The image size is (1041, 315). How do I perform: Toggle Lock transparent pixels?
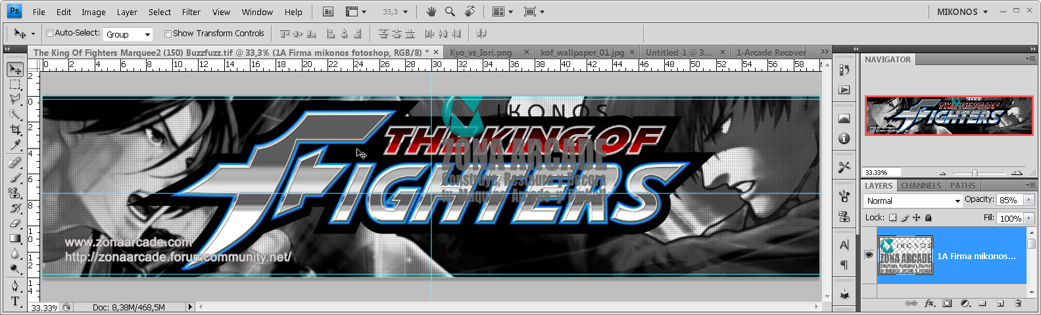click(x=892, y=218)
